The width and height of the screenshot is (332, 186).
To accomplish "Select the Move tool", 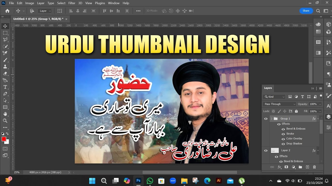I will [x=5, y=26].
